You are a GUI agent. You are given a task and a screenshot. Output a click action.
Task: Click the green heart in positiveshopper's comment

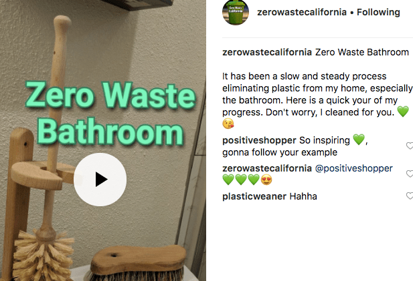[x=359, y=139]
